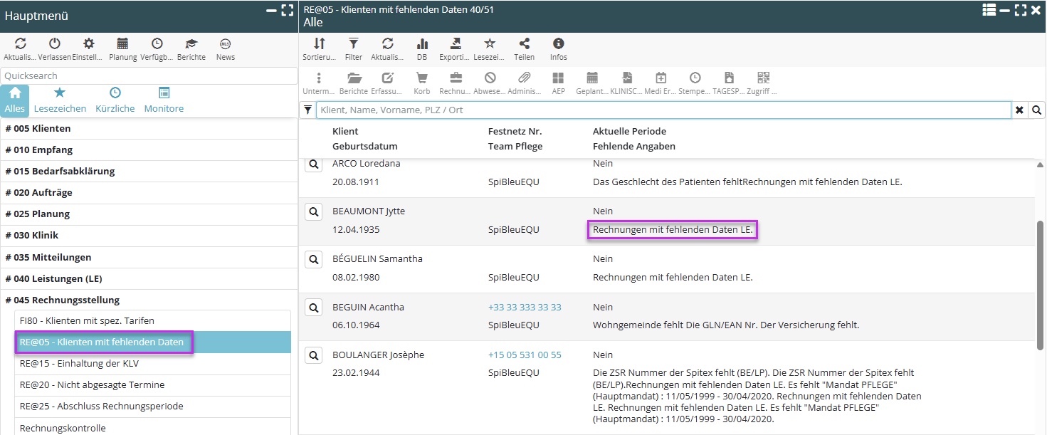
Task: Click the Sortierung icon in the toolbar
Action: tap(319, 44)
